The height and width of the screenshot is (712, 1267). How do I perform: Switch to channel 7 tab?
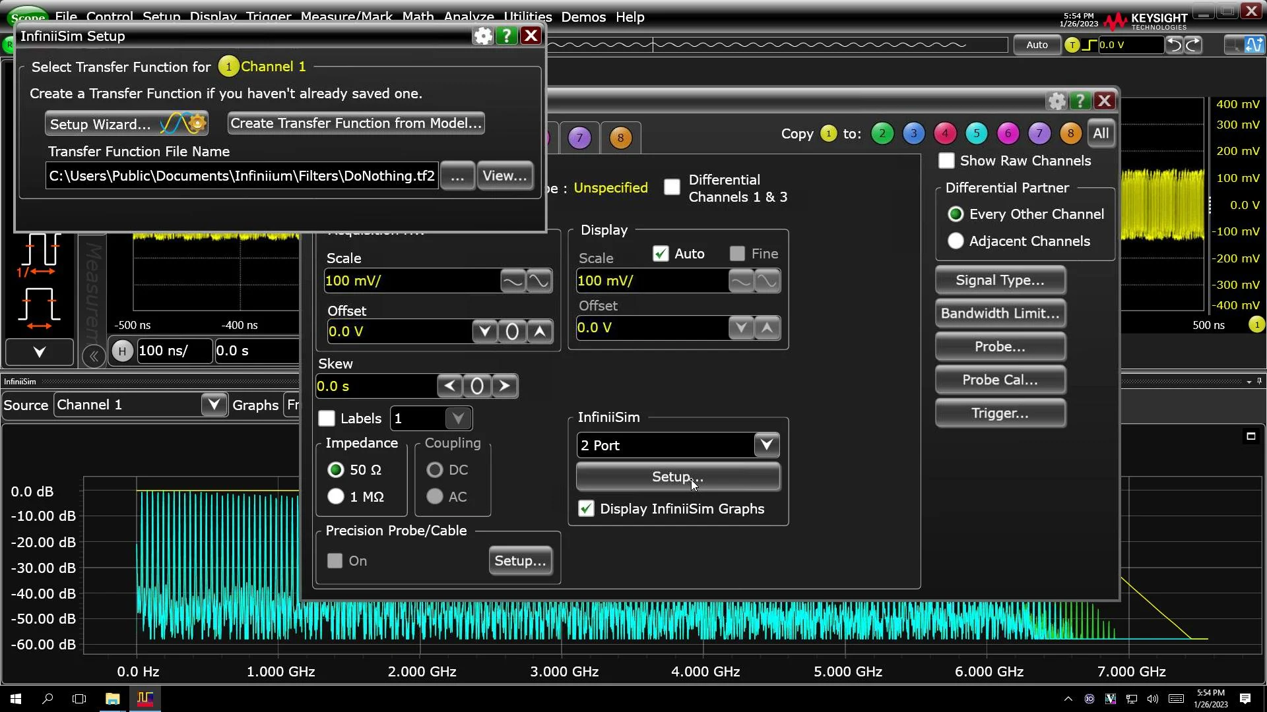[579, 138]
